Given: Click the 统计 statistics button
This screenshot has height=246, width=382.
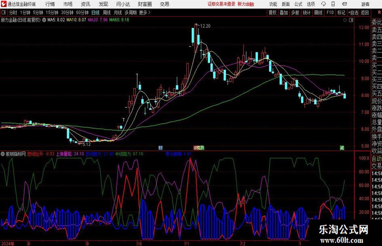Looking at the screenshot, I should coord(306,13).
